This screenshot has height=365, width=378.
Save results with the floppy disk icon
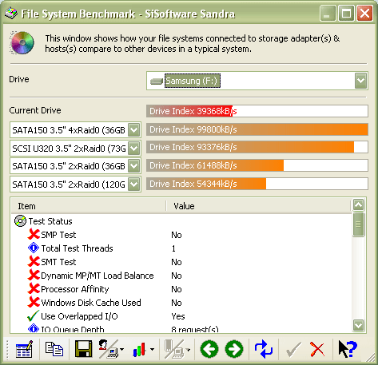click(x=84, y=349)
